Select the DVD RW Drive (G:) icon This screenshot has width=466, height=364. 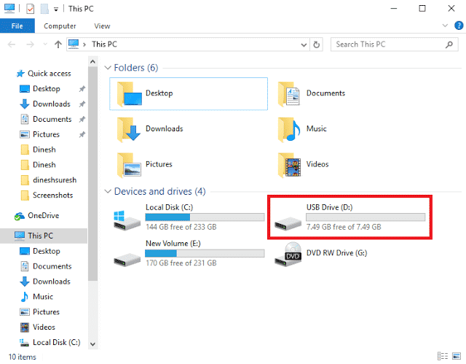click(x=288, y=255)
